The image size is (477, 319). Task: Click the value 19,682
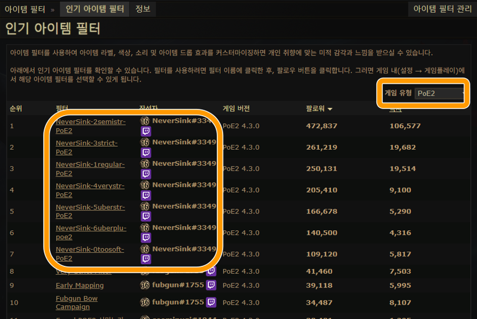point(402,147)
